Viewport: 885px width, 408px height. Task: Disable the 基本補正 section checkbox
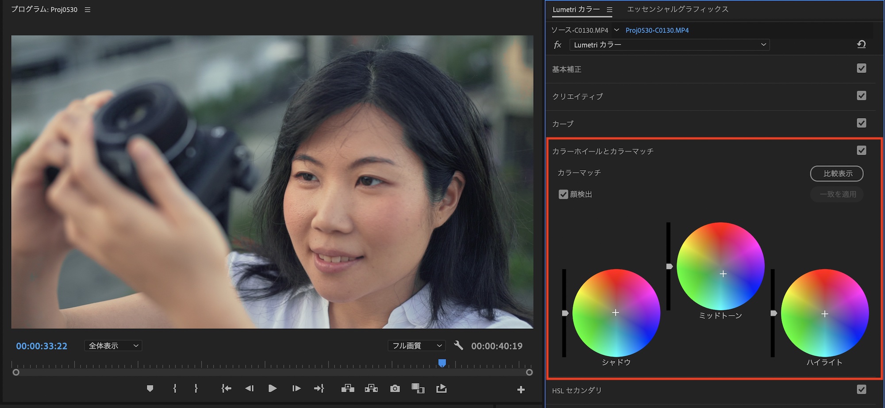861,69
